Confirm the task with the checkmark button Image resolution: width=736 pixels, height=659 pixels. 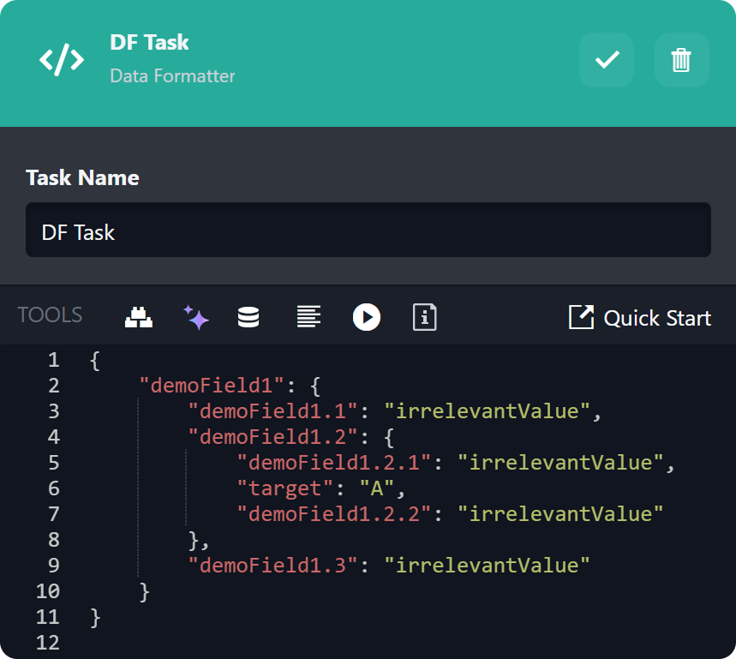pyautogui.click(x=607, y=60)
